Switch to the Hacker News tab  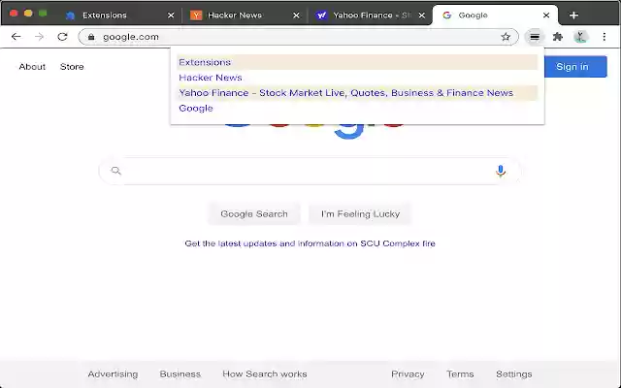[x=245, y=16]
